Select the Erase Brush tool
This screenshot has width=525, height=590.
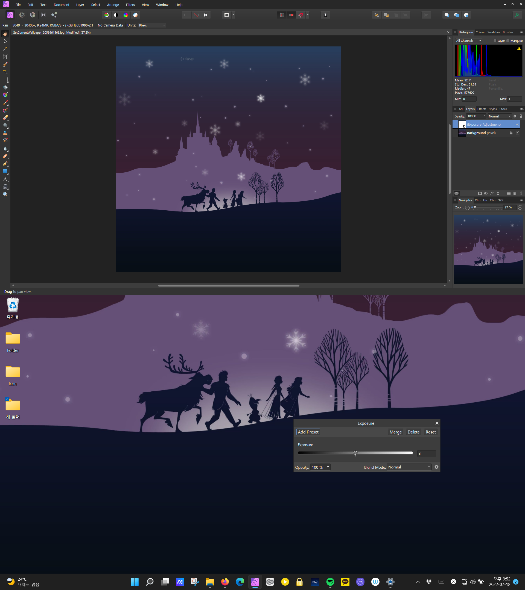click(5, 118)
